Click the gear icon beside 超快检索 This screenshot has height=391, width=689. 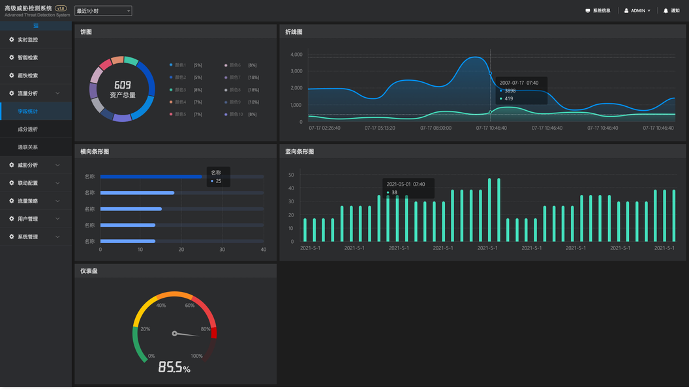[12, 76]
